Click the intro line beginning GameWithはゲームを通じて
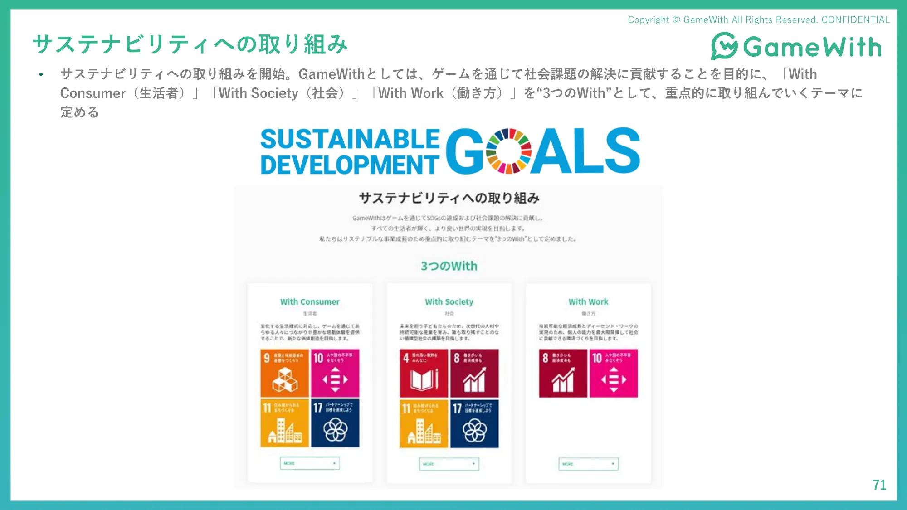This screenshot has width=907, height=510. [x=448, y=218]
